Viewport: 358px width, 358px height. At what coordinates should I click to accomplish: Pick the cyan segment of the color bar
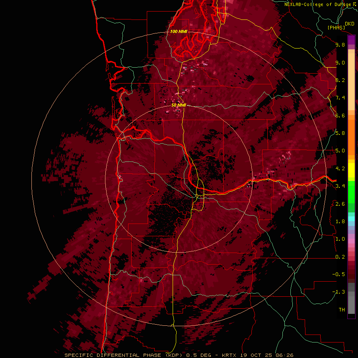pos(351,219)
